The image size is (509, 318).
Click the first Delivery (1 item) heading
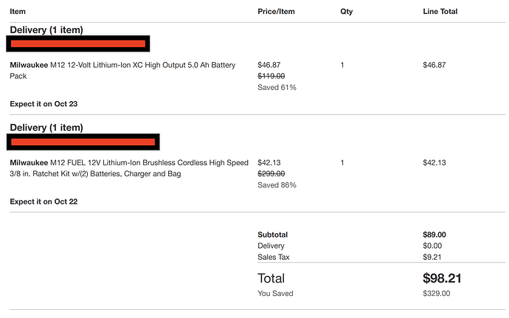click(46, 30)
